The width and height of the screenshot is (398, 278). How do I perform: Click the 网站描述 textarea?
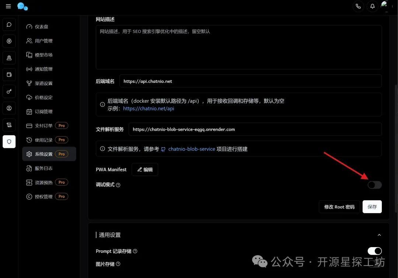[238, 47]
